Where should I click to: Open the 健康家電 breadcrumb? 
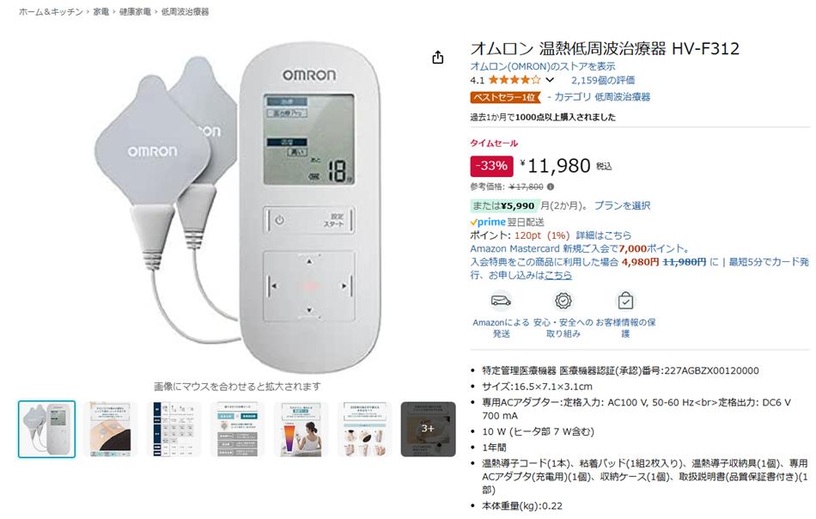pos(136,11)
